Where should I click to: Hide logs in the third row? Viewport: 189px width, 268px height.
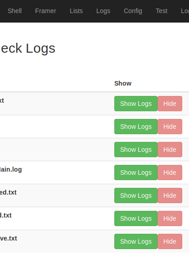pyautogui.click(x=170, y=150)
